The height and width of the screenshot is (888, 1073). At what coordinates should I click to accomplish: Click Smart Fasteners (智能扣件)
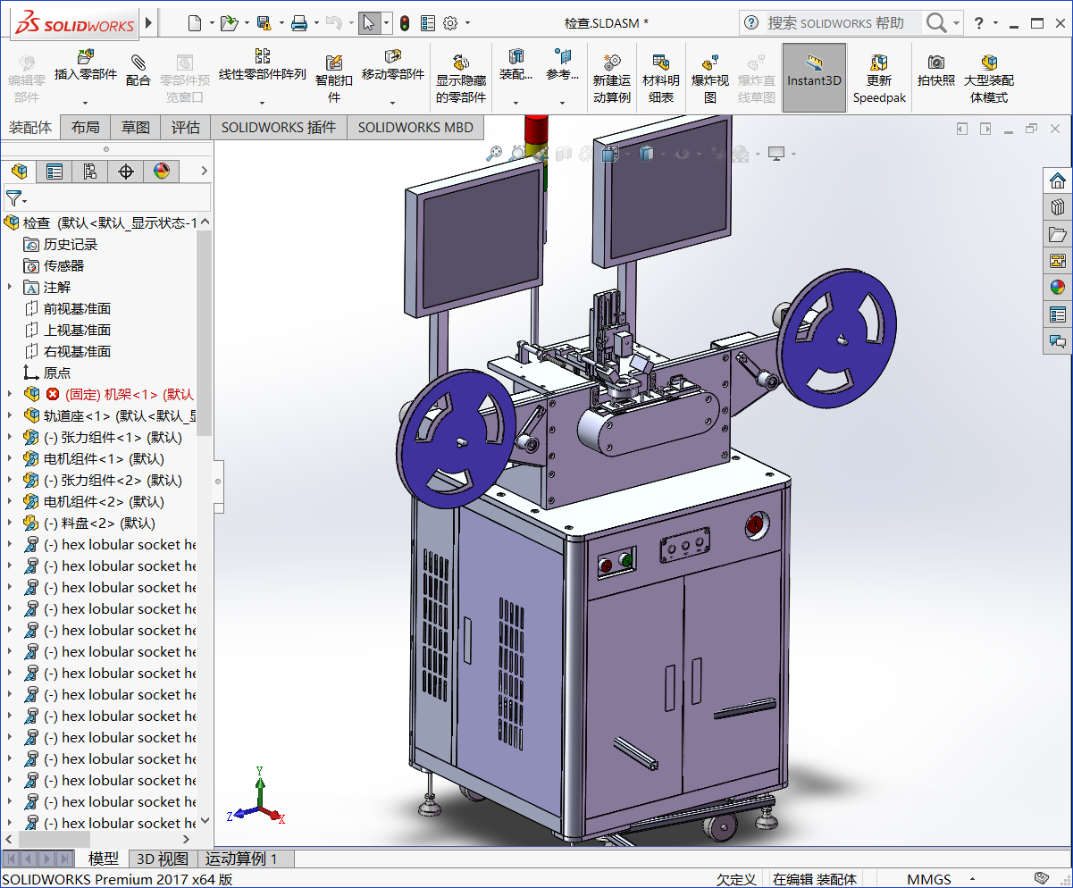[x=334, y=80]
